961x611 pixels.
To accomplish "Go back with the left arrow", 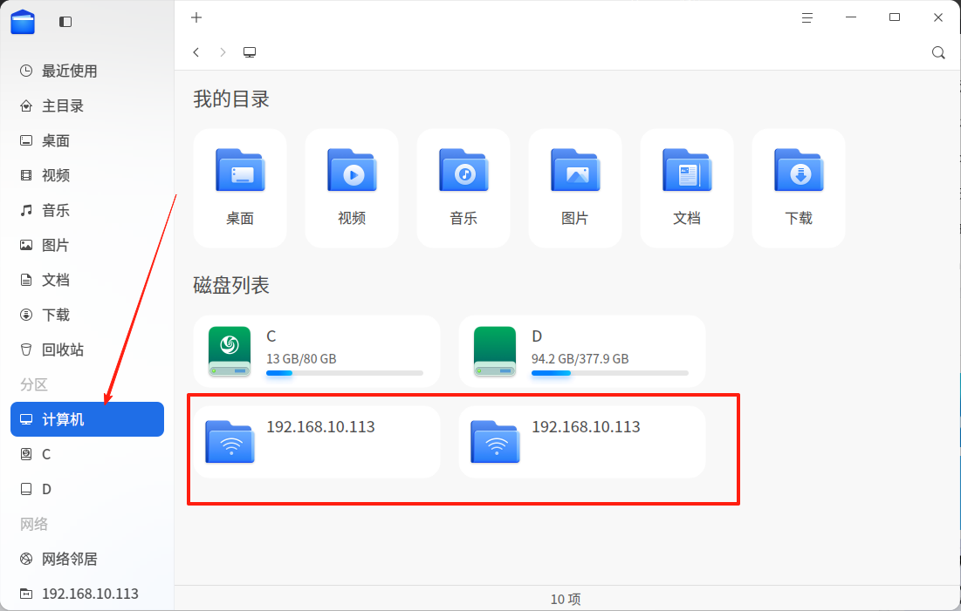I will pos(196,52).
